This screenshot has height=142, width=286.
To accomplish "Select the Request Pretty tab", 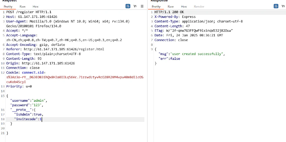I will 8,6.
